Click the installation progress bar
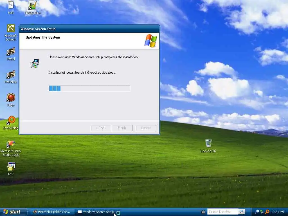This screenshot has height=216, width=288. [x=89, y=88]
